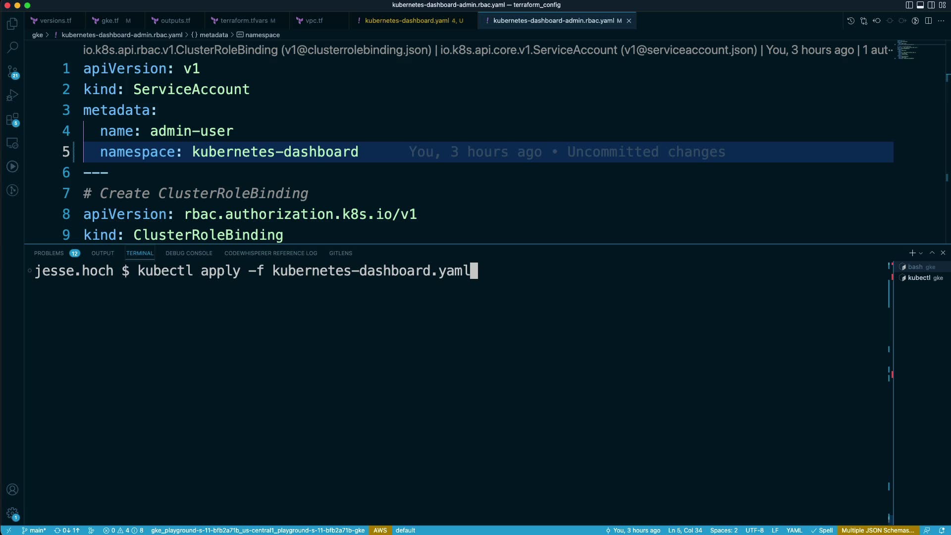Screen dimensions: 951x535
Task: Open Source Control view with 21 changes
Action: pyautogui.click(x=12, y=72)
